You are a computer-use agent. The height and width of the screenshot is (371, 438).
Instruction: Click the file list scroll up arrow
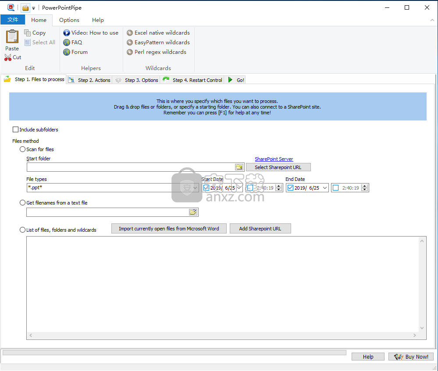[x=422, y=241]
